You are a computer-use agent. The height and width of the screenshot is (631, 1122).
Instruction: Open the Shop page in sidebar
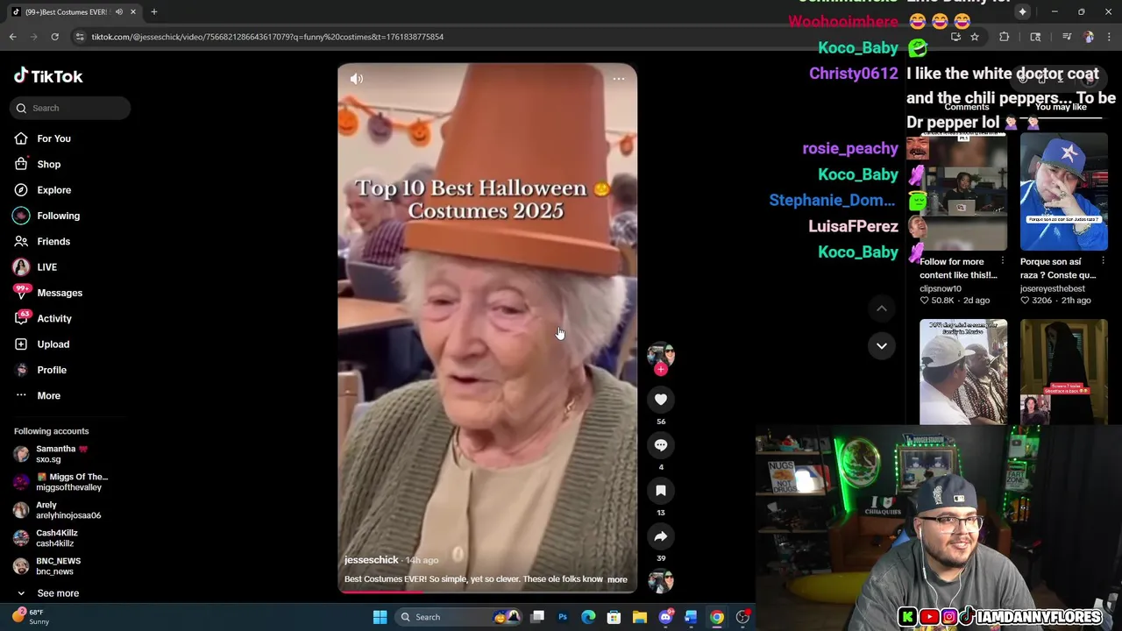[37, 164]
